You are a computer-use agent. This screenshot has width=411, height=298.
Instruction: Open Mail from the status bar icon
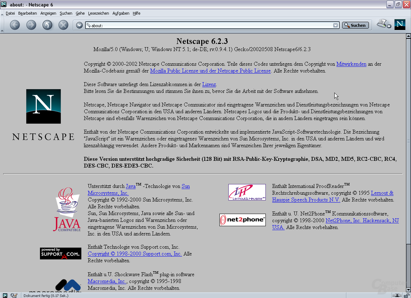click(x=14, y=295)
